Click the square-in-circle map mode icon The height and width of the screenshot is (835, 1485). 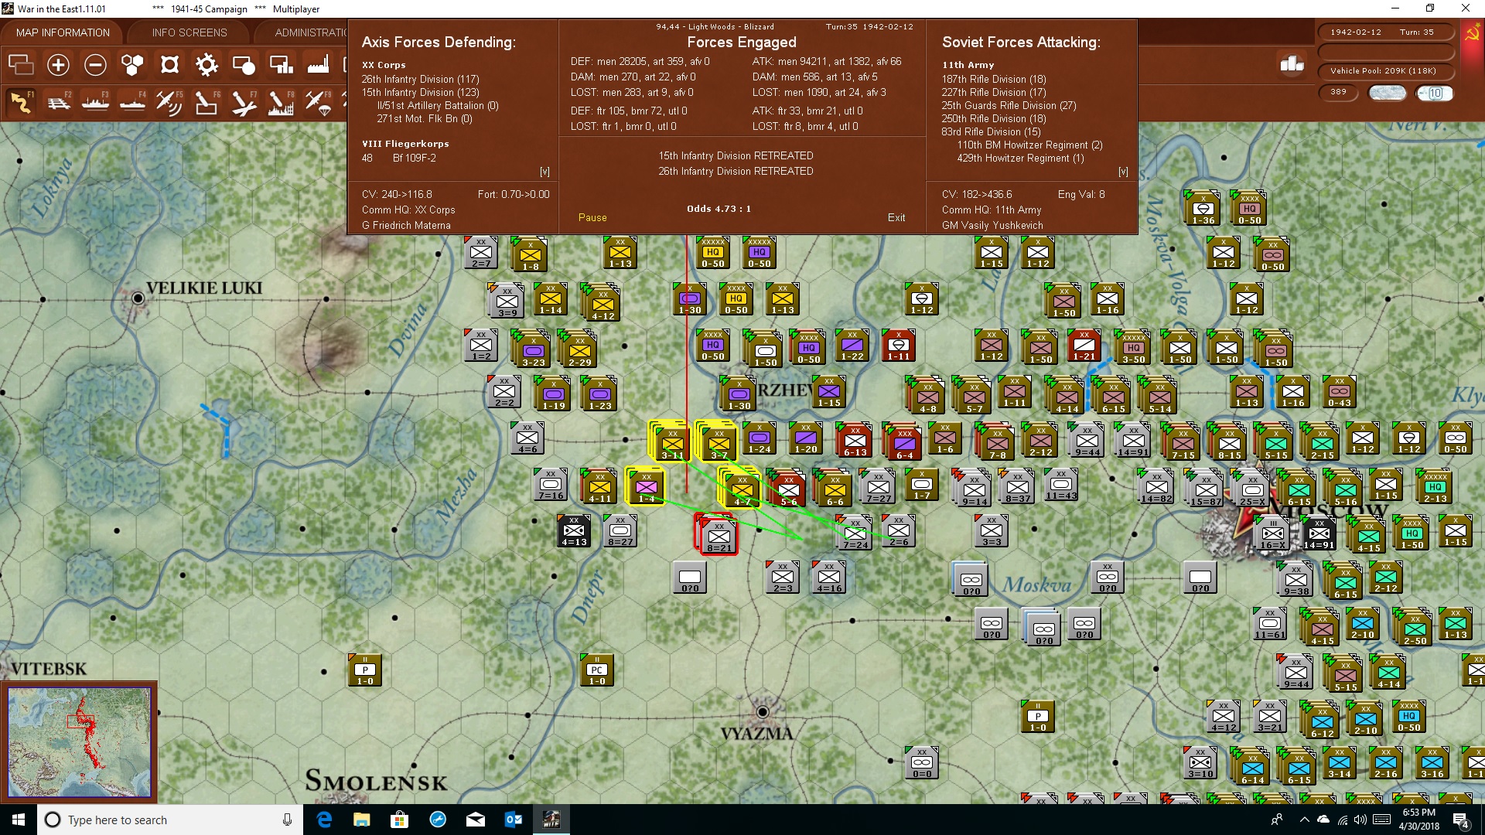pyautogui.click(x=169, y=65)
